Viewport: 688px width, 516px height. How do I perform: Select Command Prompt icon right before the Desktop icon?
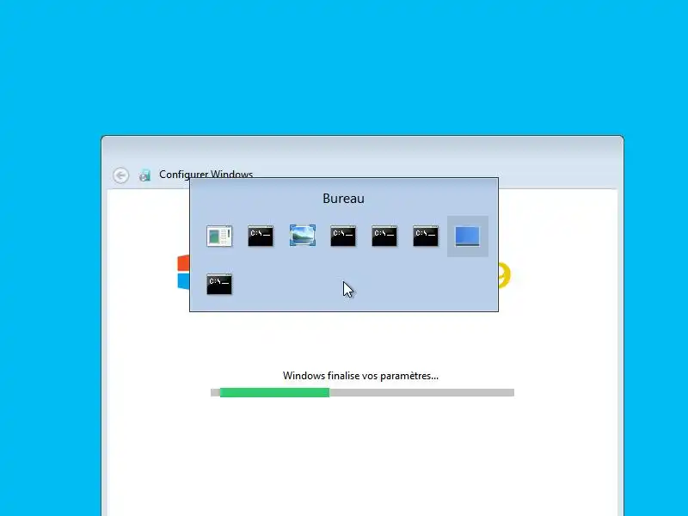(426, 236)
